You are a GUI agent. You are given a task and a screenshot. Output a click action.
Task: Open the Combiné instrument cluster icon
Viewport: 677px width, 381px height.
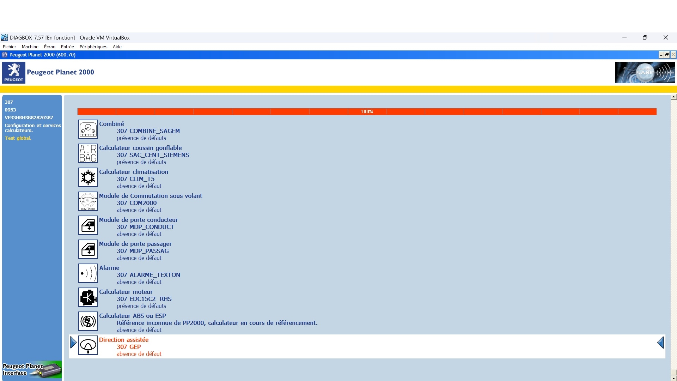(88, 129)
